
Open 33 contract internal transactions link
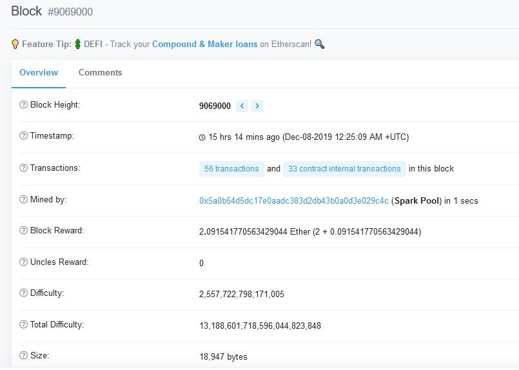[x=344, y=169]
